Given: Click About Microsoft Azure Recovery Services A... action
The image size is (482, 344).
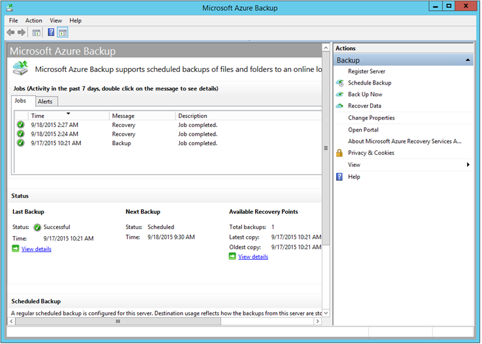Looking at the screenshot, I should pos(404,141).
